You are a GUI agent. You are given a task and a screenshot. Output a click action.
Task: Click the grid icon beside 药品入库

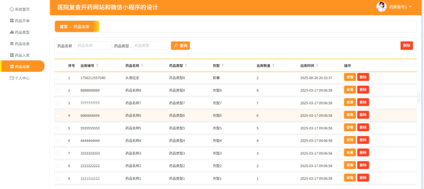[12, 55]
